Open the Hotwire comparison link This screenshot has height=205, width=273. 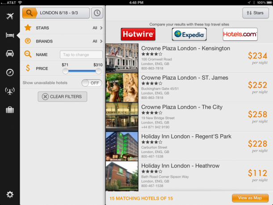(x=138, y=34)
